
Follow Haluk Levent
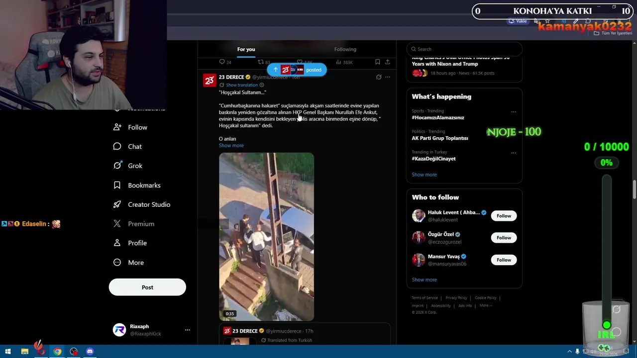pyautogui.click(x=504, y=216)
